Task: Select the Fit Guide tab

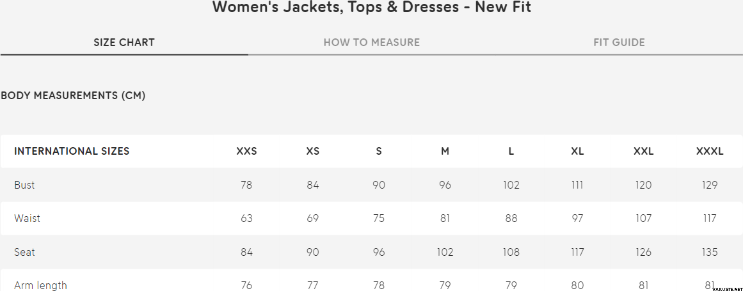Action: (619, 43)
